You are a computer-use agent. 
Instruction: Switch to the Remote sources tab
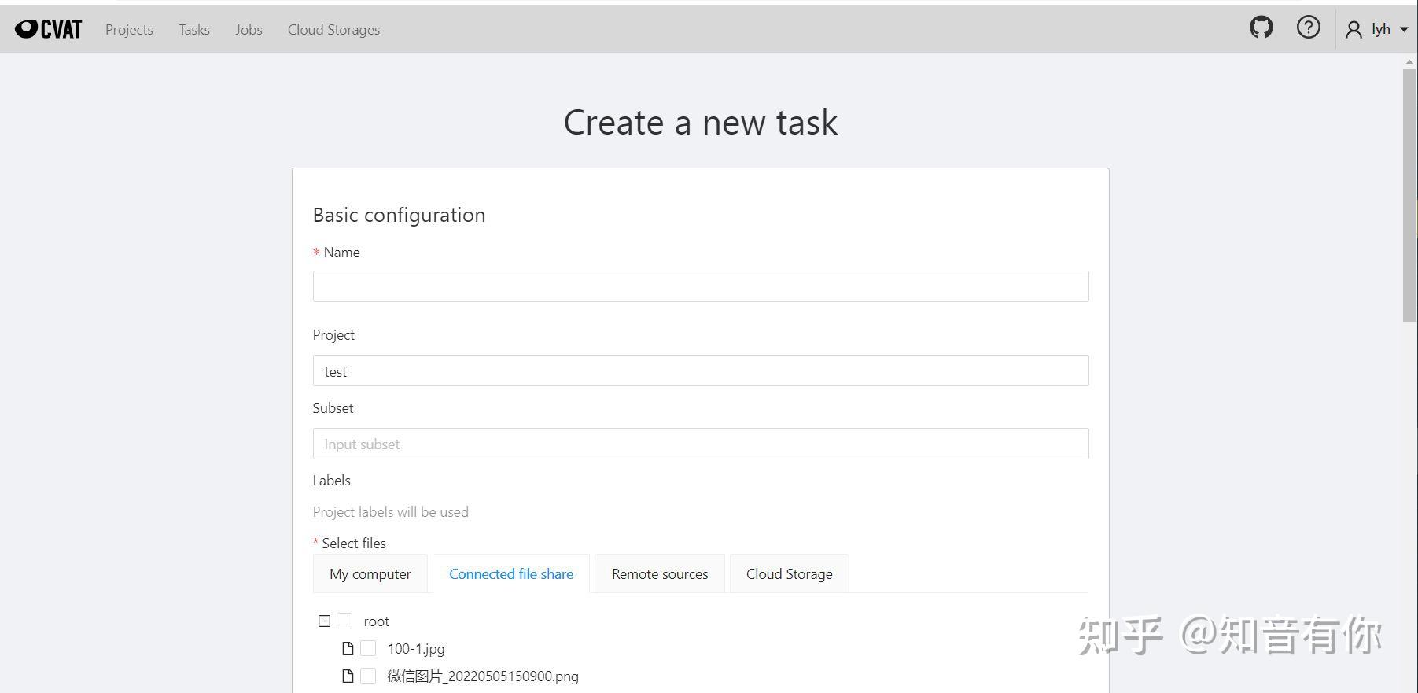click(x=660, y=574)
